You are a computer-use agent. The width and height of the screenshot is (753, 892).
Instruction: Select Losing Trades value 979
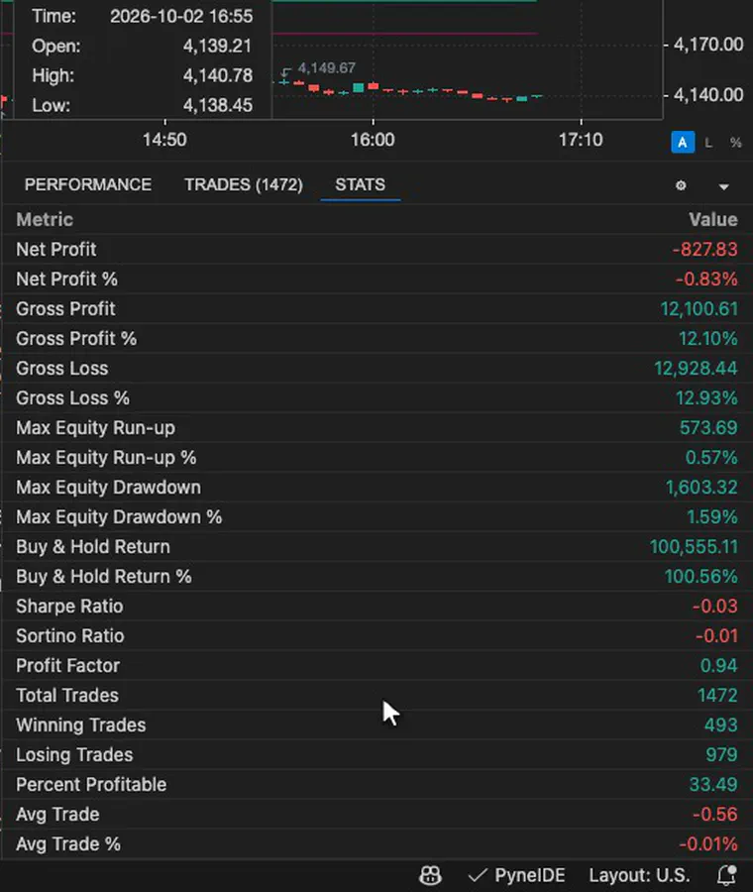coord(721,755)
